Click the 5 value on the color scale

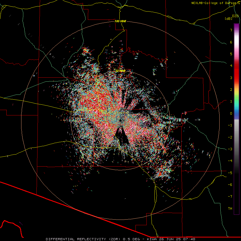click(231, 54)
